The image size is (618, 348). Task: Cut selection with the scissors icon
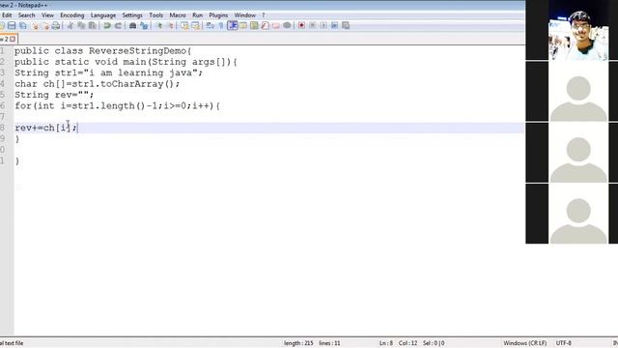click(x=70, y=26)
